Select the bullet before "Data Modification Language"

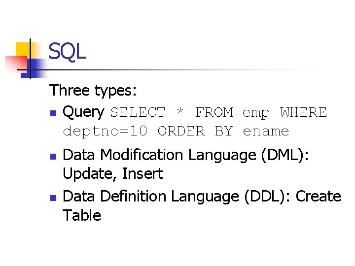pyautogui.click(x=53, y=156)
